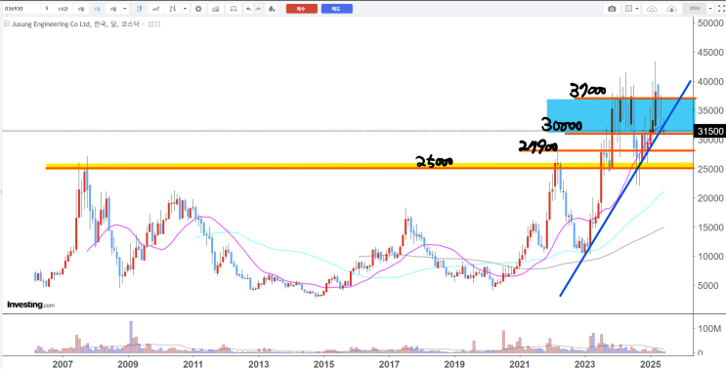Click the 2009 time axis label
This screenshot has height=369, width=726.
[x=129, y=363]
